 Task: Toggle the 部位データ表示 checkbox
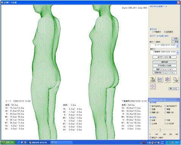150,137
